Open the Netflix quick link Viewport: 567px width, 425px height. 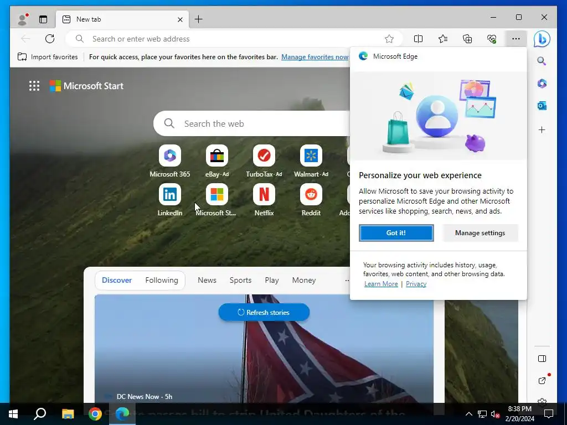click(x=264, y=200)
